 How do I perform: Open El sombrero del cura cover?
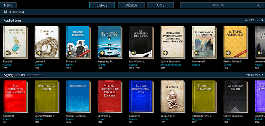point(141,42)
